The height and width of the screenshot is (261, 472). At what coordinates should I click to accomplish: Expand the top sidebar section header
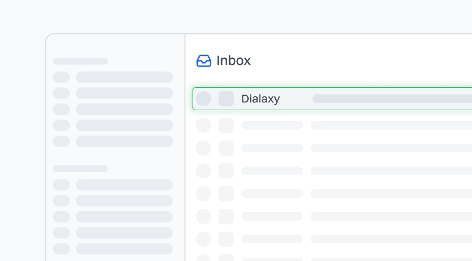[80, 61]
